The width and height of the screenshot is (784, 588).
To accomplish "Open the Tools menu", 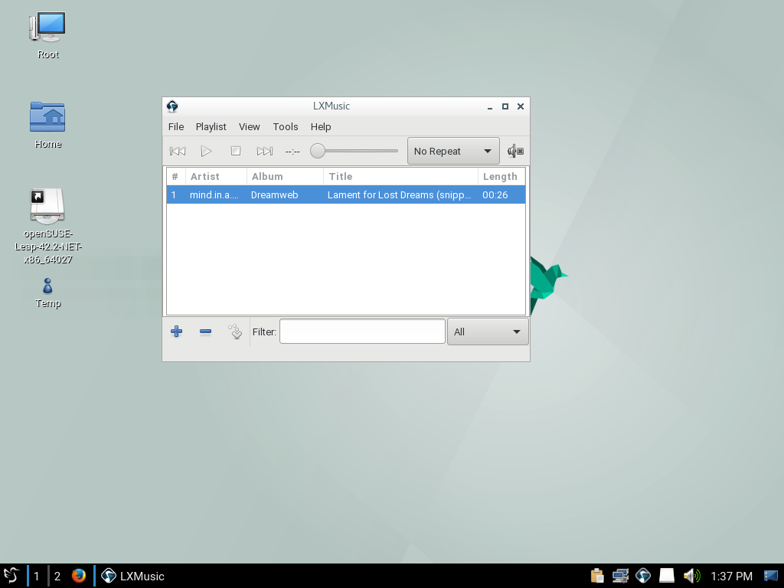I will point(286,127).
